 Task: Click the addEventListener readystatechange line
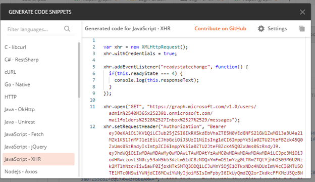pos(176,67)
